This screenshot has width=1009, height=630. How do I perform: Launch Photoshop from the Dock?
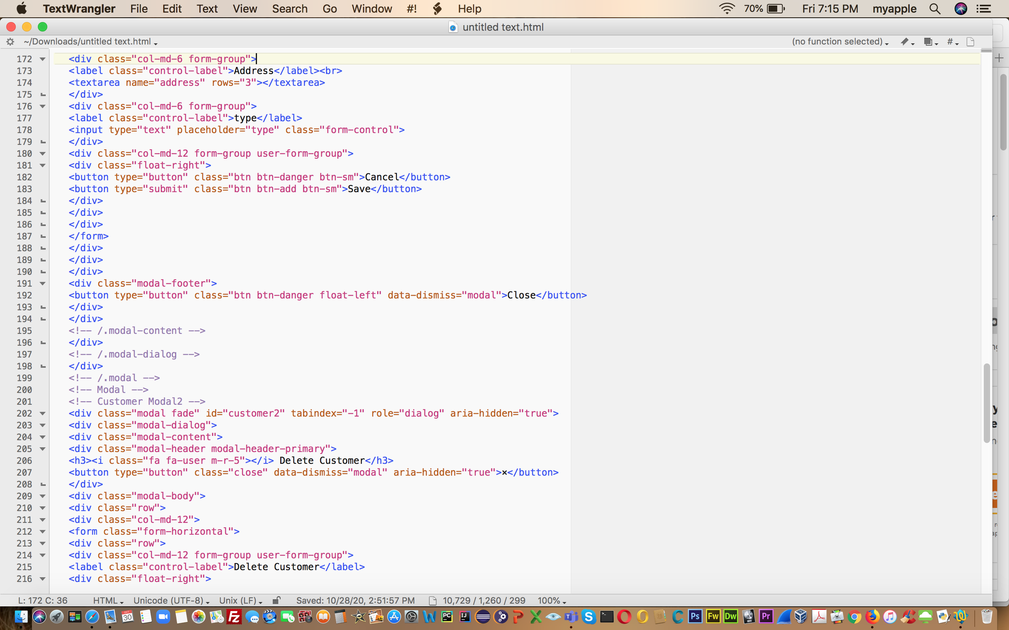(695, 616)
